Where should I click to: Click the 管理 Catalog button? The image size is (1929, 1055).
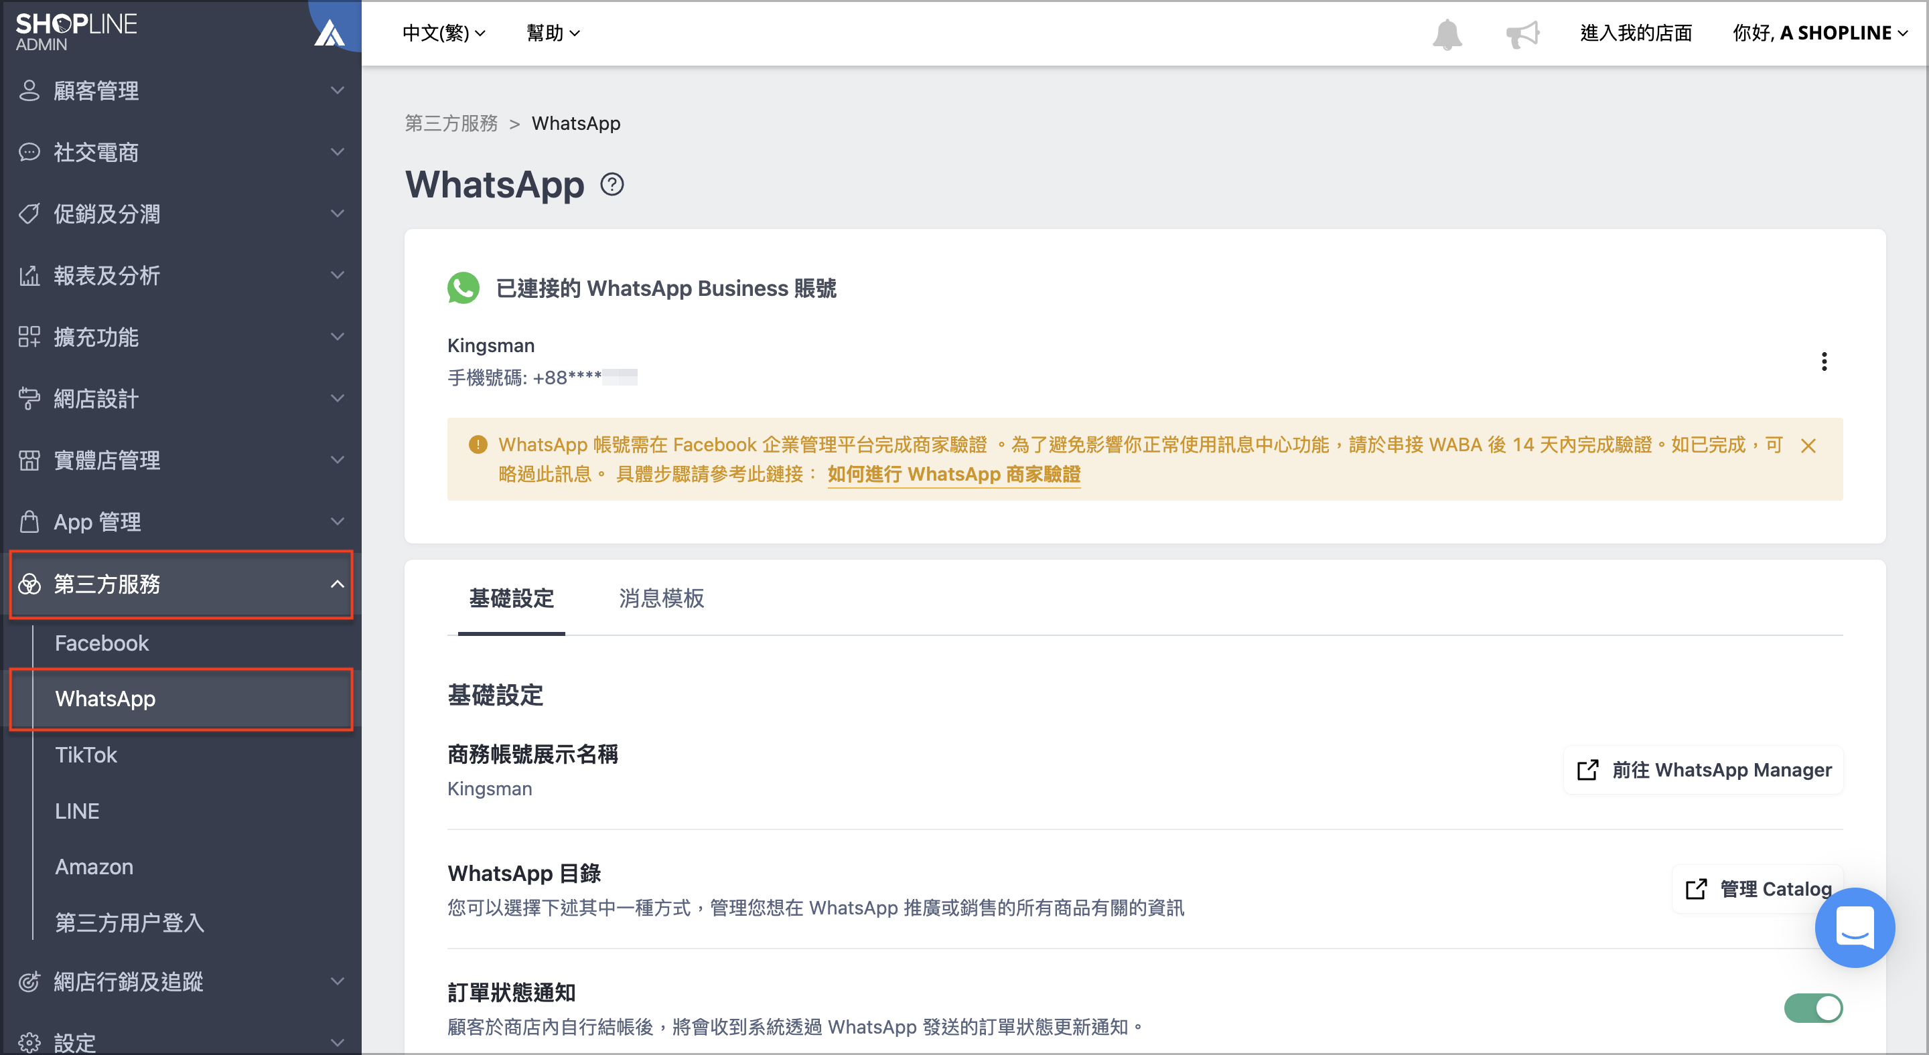tap(1757, 889)
